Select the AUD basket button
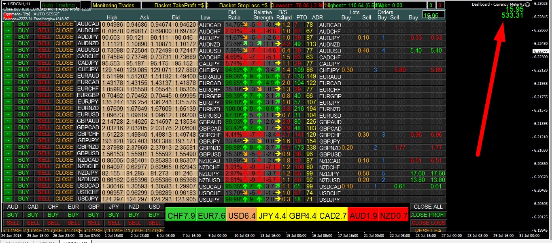 (x=13, y=207)
